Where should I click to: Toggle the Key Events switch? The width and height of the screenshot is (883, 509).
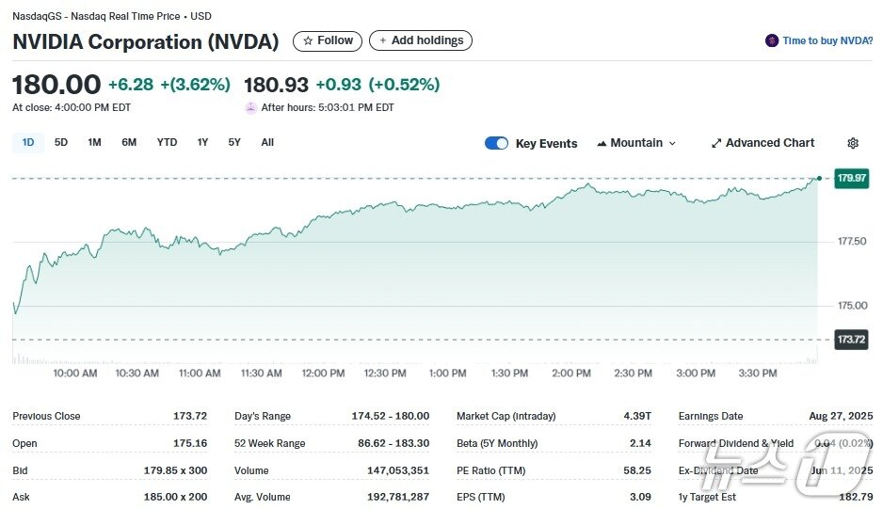(496, 143)
